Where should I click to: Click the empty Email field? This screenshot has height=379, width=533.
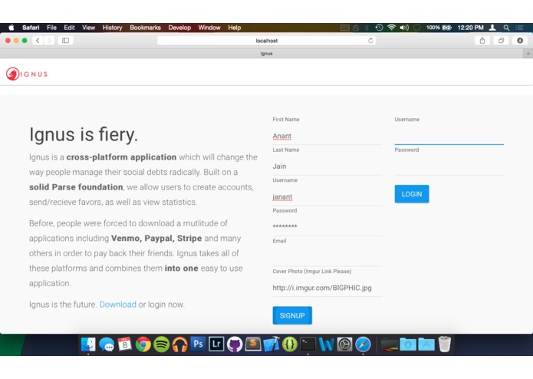pos(327,258)
